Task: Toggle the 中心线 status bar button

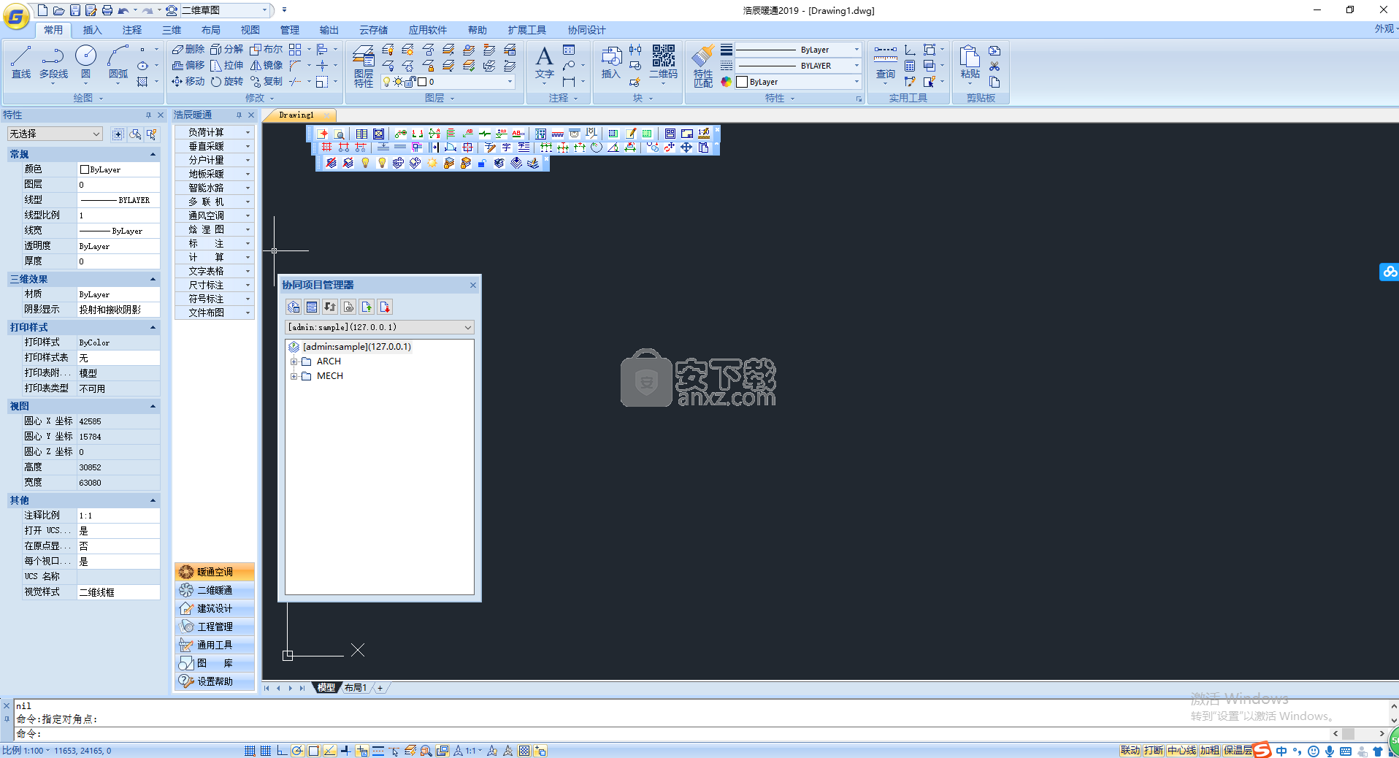Action: pyautogui.click(x=1181, y=751)
